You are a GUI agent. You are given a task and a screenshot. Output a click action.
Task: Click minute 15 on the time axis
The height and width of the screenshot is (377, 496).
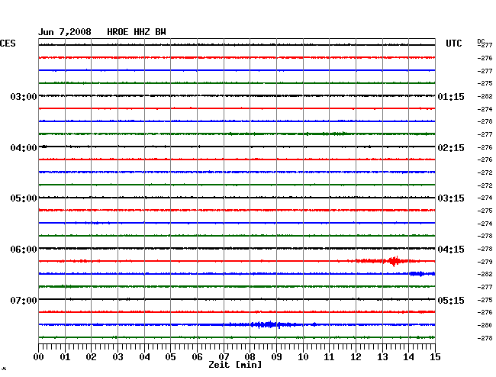point(435,356)
